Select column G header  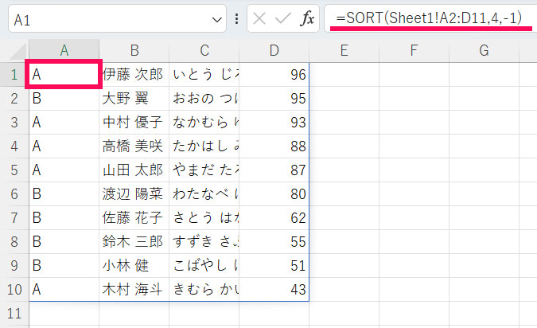click(x=484, y=51)
